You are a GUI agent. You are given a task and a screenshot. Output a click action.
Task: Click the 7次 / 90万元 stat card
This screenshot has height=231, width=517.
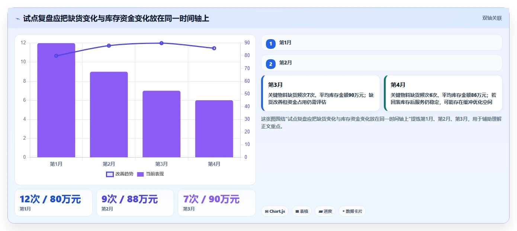coord(217,203)
